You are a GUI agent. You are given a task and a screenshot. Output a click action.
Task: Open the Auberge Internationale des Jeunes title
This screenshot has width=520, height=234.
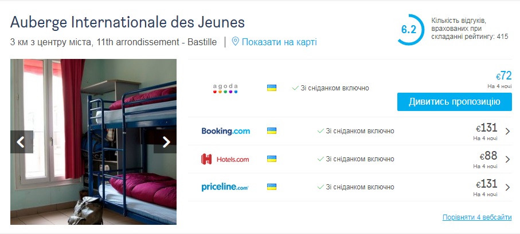point(127,22)
